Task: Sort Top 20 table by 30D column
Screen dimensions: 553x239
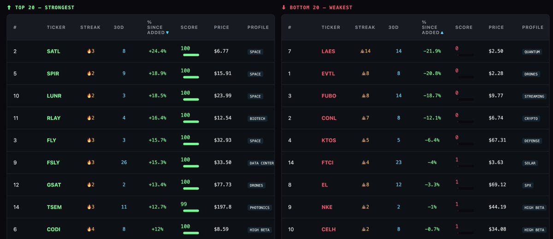Action: (x=119, y=27)
